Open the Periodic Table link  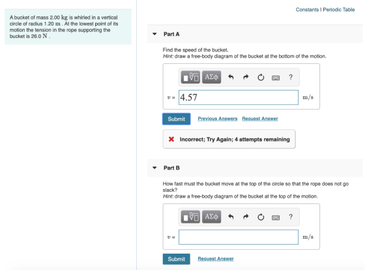[x=339, y=10]
